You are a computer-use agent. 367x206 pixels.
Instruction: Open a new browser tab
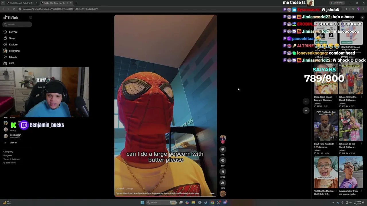[x=76, y=3]
